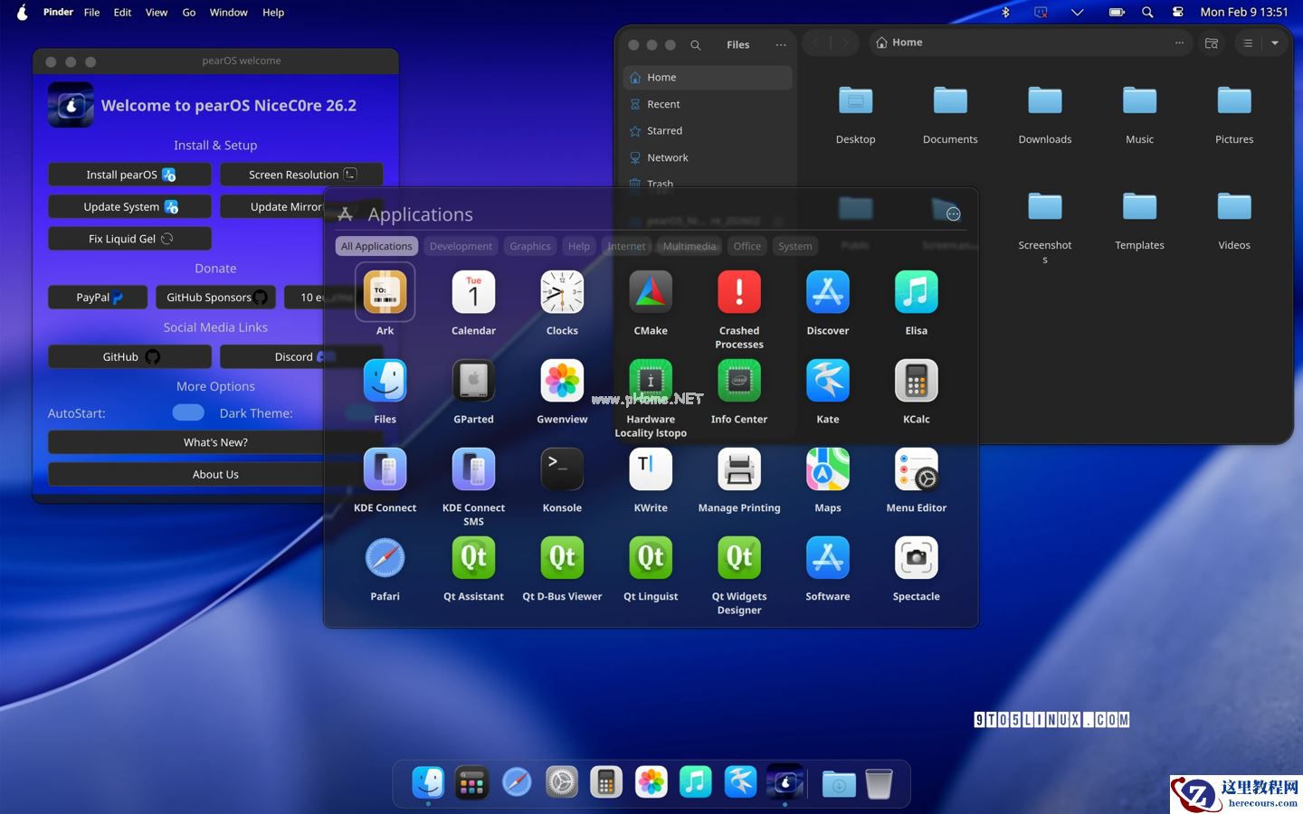The width and height of the screenshot is (1303, 814).
Task: Launch the Ark archive app
Action: point(385,292)
